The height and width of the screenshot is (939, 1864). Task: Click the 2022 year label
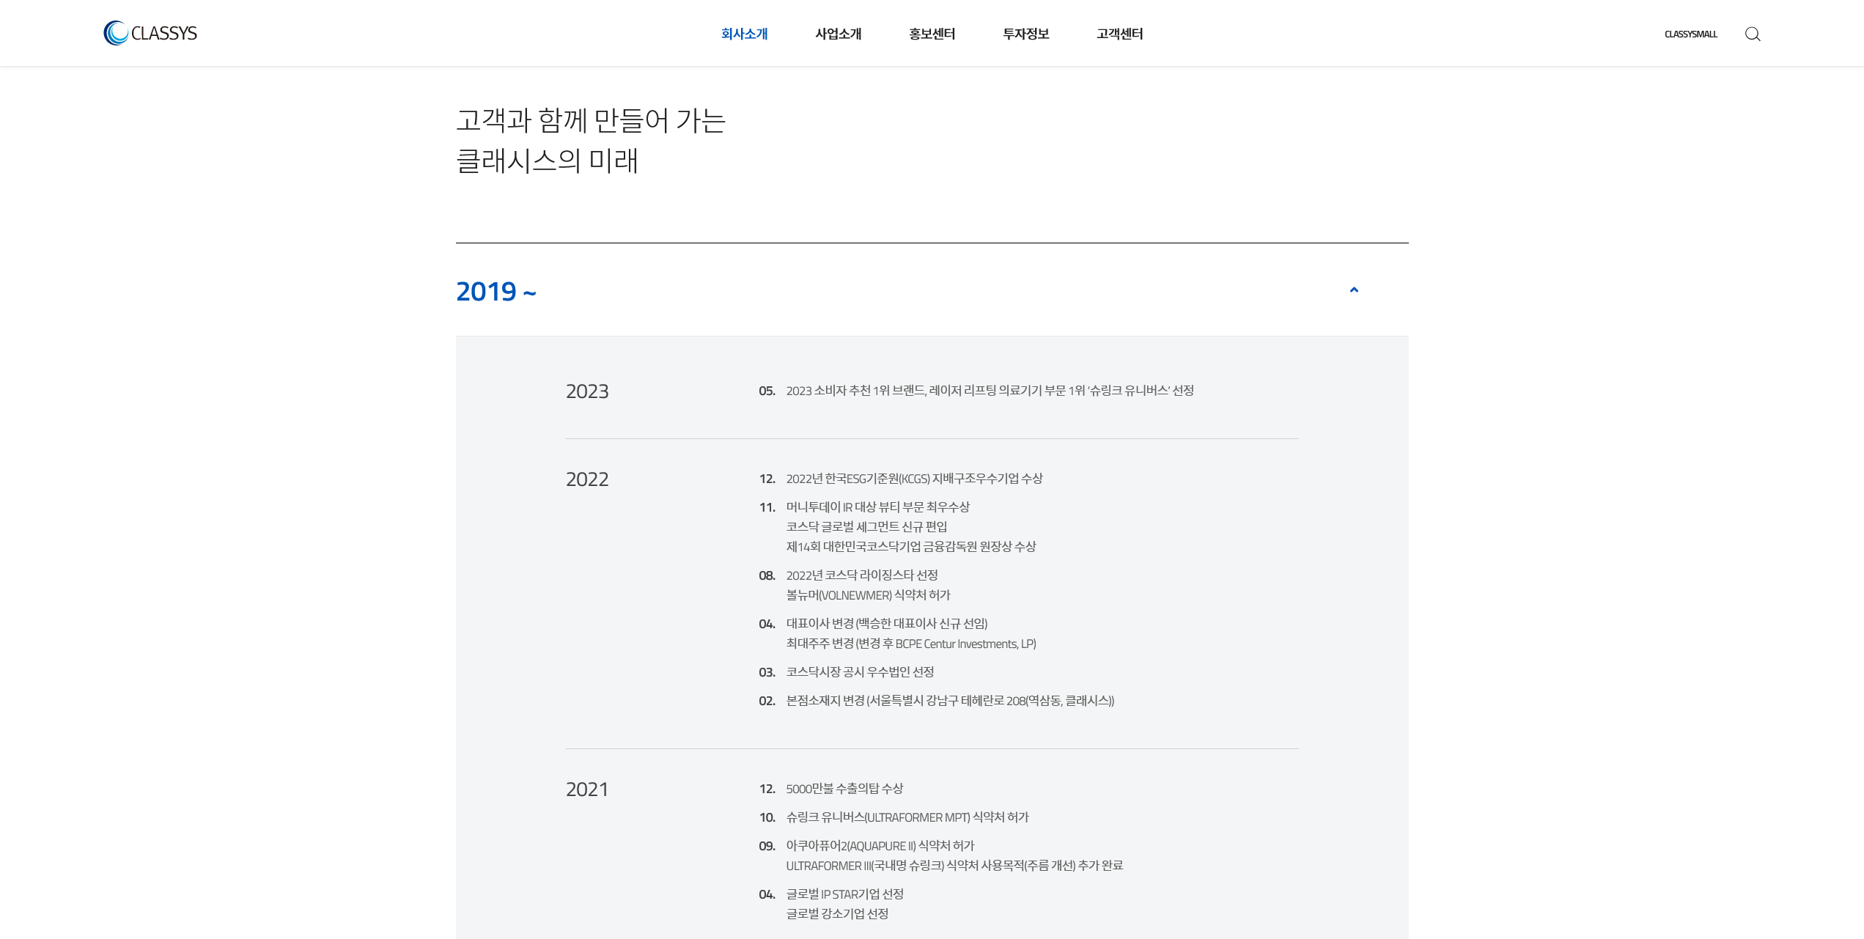coord(587,479)
